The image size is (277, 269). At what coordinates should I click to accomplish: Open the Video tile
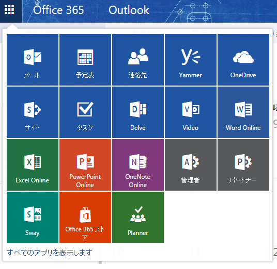(x=191, y=112)
